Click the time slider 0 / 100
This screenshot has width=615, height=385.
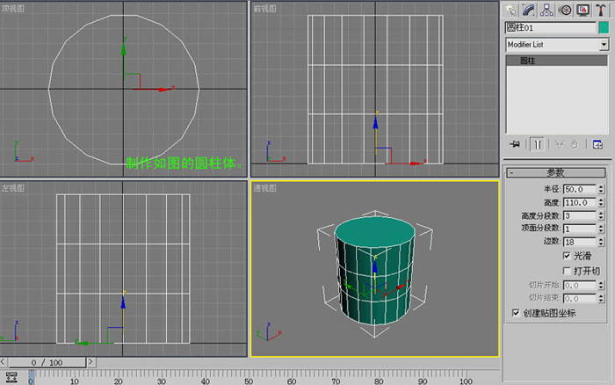pyautogui.click(x=47, y=362)
